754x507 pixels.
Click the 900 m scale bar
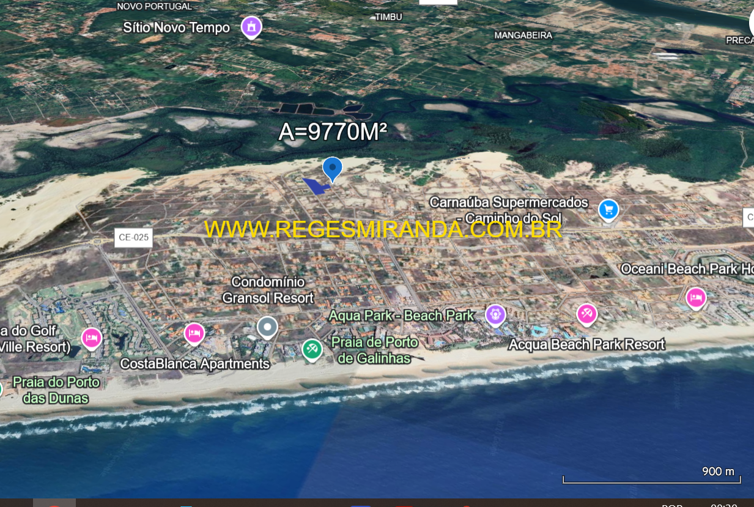point(651,478)
